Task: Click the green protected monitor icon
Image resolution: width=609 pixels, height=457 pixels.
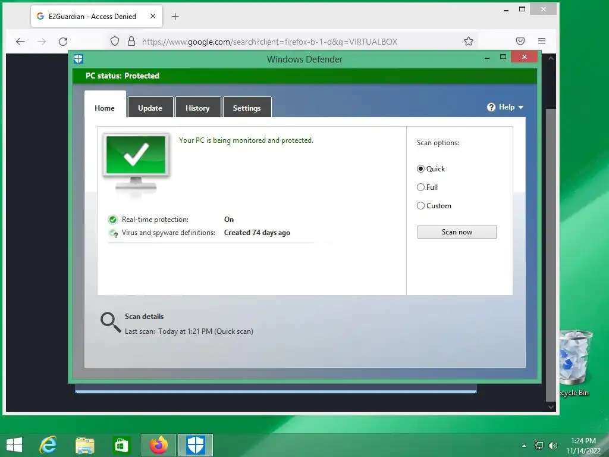Action: (x=136, y=163)
